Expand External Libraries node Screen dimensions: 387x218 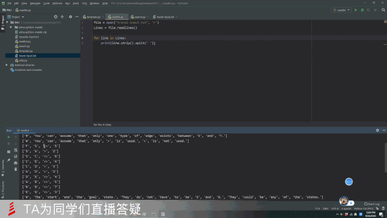(7, 65)
